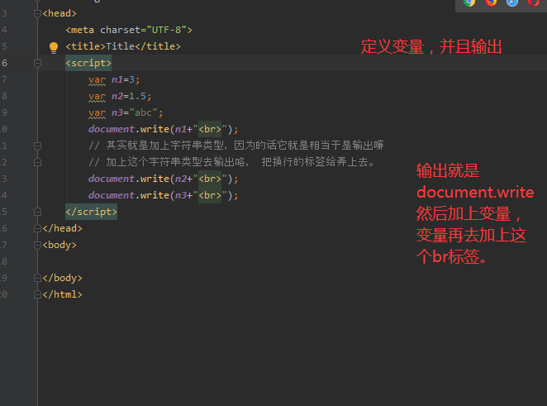Viewport: 547px width, 406px height.
Task: Click document.write(n3+"<br>") line
Action: [x=164, y=195]
